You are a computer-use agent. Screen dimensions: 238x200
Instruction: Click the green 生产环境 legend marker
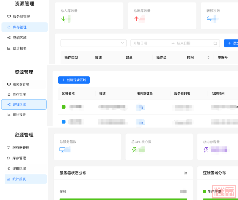click(x=204, y=191)
